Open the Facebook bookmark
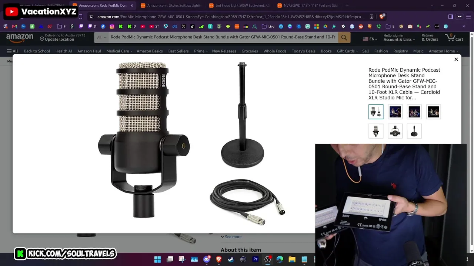 point(103,27)
